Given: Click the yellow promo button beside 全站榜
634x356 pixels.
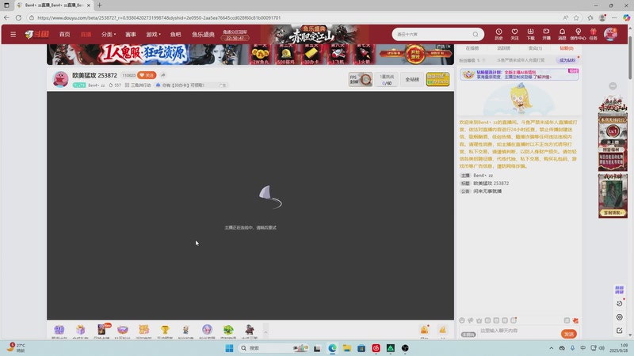Looking at the screenshot, I should (x=437, y=80).
